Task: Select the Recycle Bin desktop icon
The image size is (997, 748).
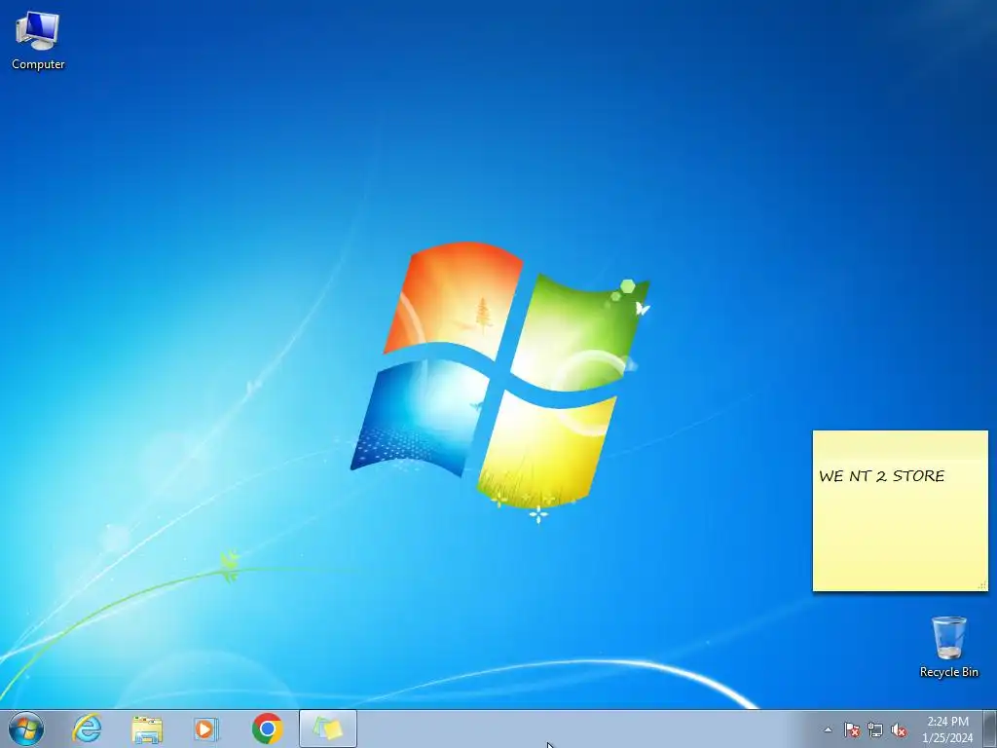Action: click(948, 647)
